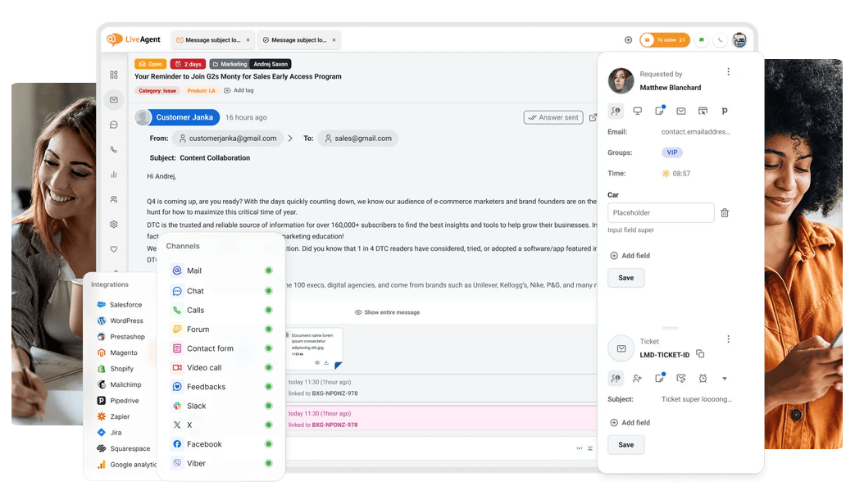Click the green chat availability icon

pos(701,40)
